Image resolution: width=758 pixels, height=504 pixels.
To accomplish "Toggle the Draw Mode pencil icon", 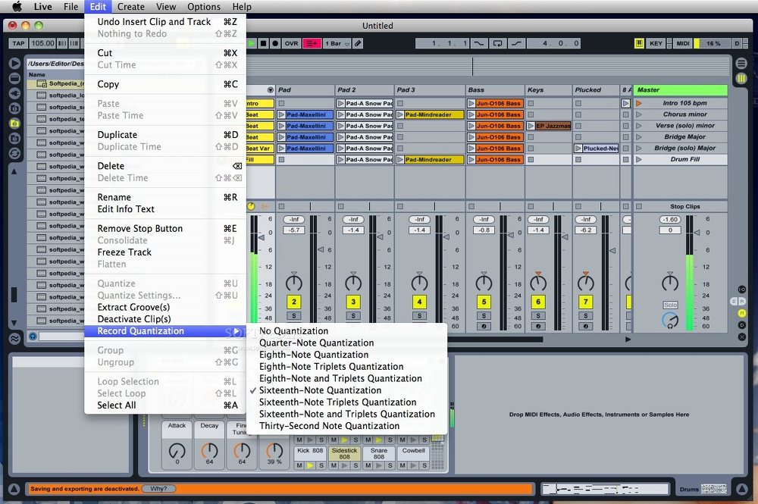I will click(359, 44).
